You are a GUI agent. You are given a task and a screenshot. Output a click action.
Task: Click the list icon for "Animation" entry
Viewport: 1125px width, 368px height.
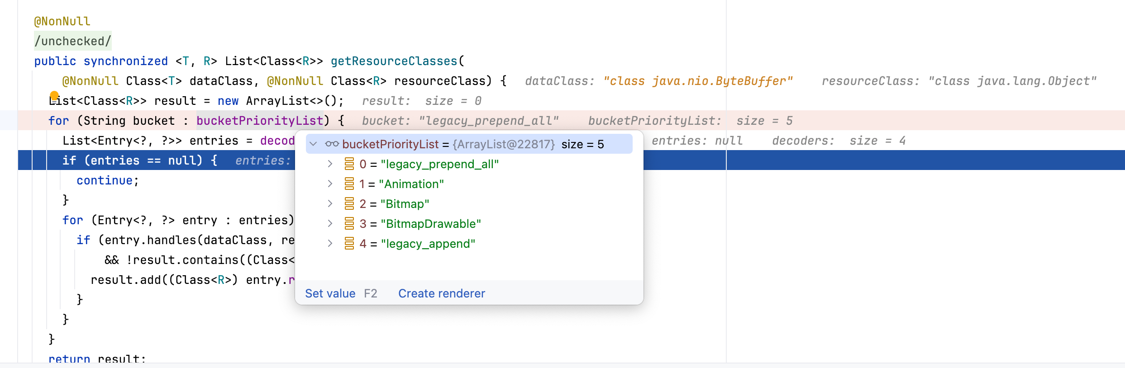349,184
